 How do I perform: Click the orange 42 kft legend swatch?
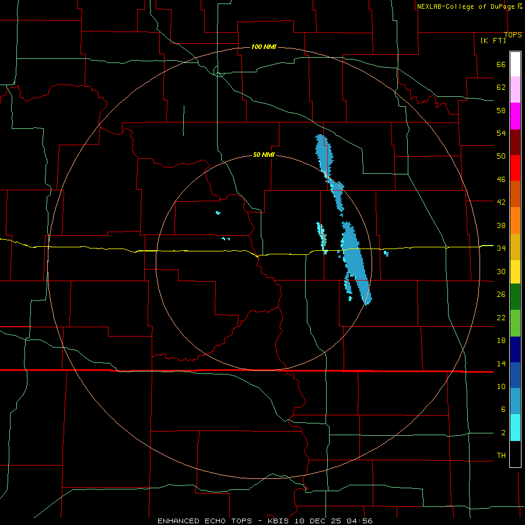click(515, 220)
